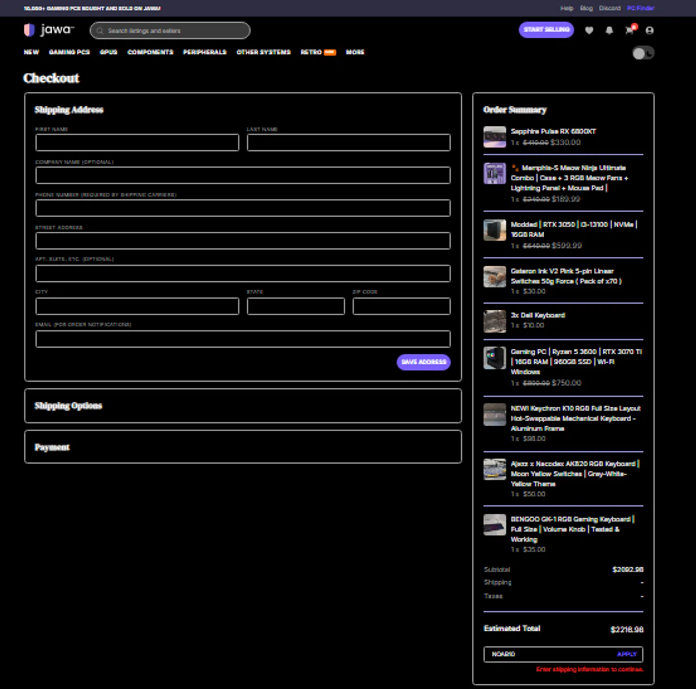Expand the Shipping Options section
The image size is (696, 689).
243,406
